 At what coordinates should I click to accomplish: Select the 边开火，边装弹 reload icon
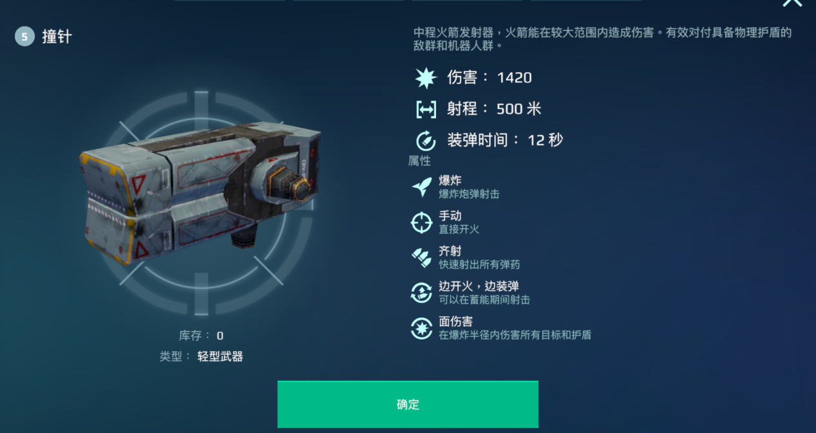point(422,293)
